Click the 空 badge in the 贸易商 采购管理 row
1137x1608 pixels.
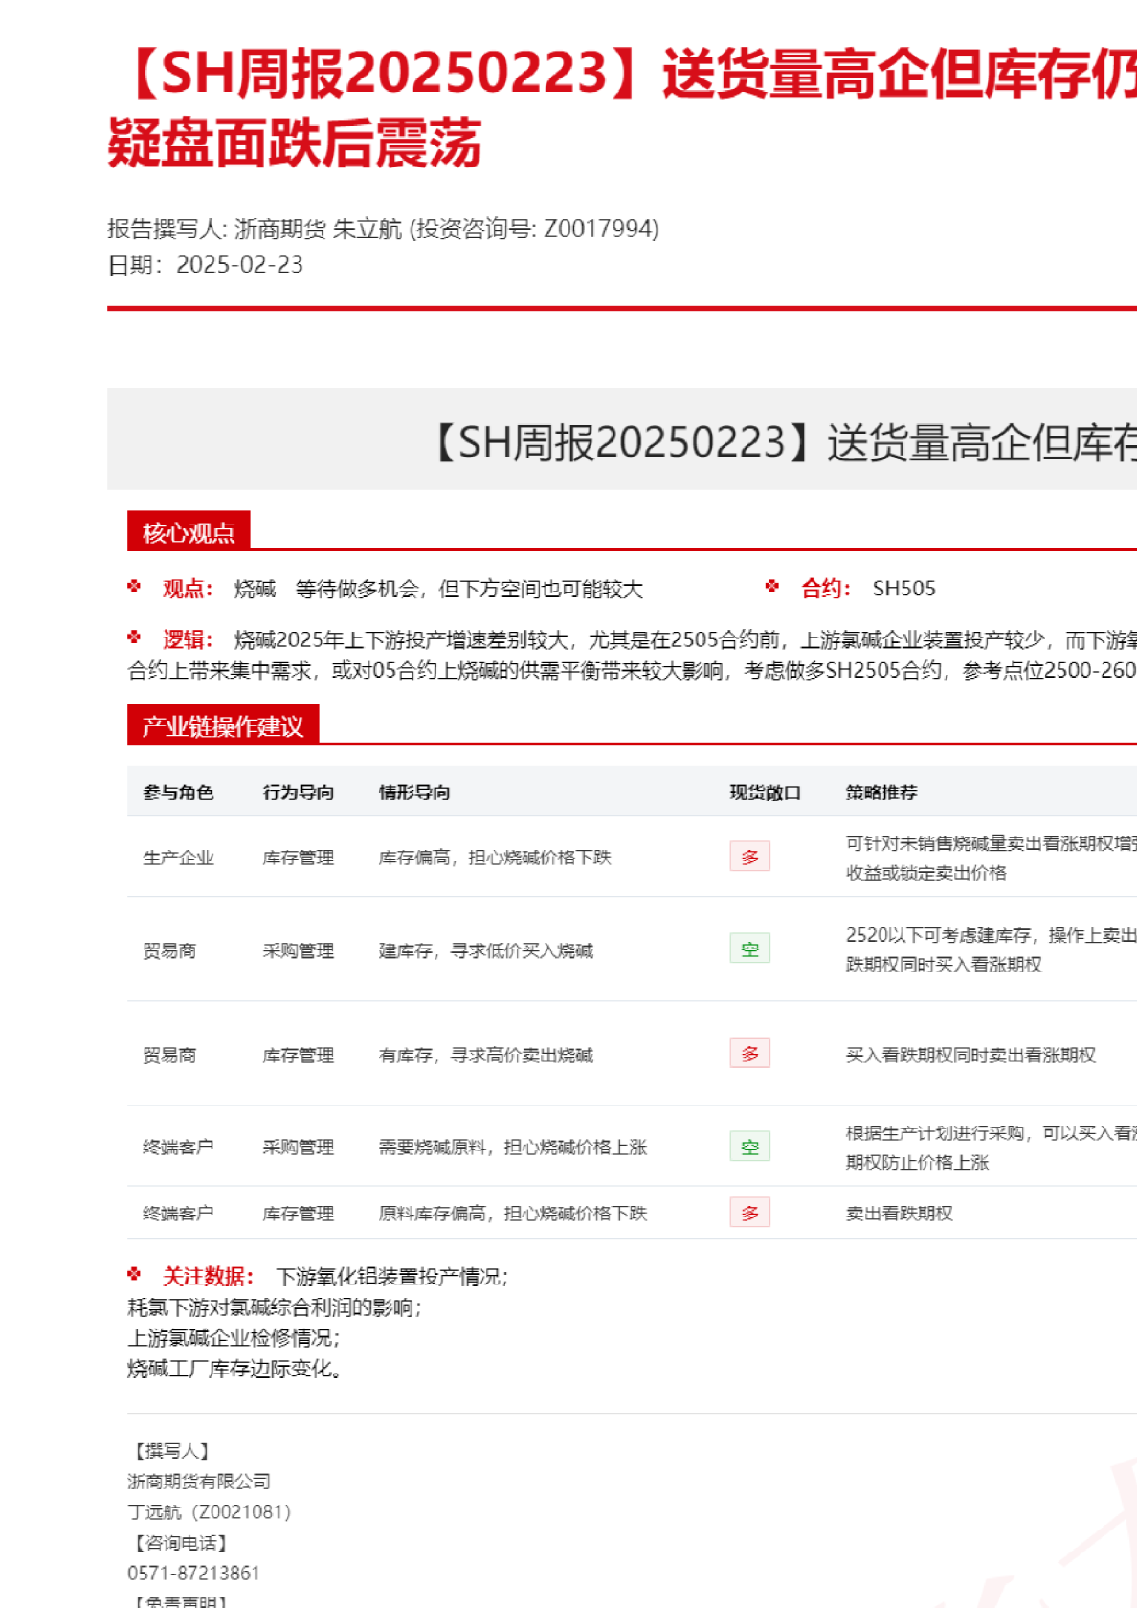(x=749, y=949)
